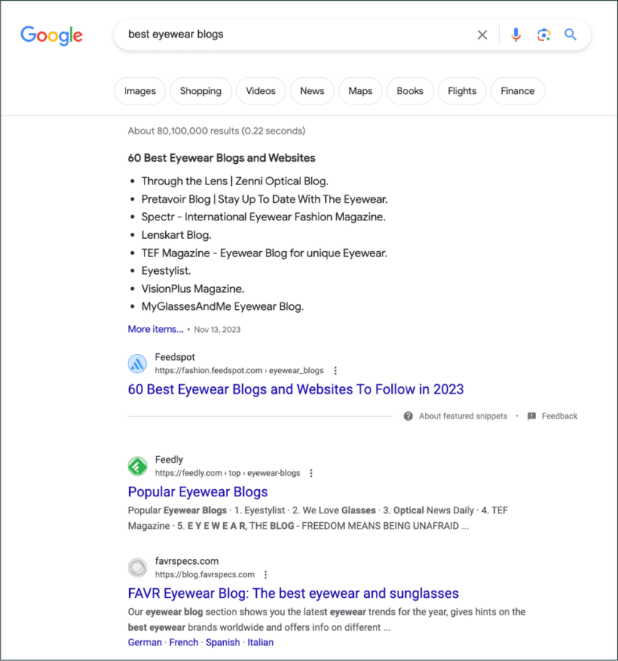Screen dimensions: 618x661
Task: Open options menu for the Feedly result
Action: click(x=311, y=473)
